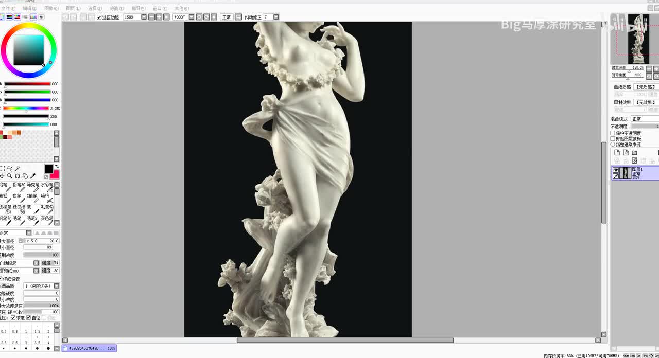Select the rotate view tool
The image size is (659, 358).
click(x=18, y=176)
